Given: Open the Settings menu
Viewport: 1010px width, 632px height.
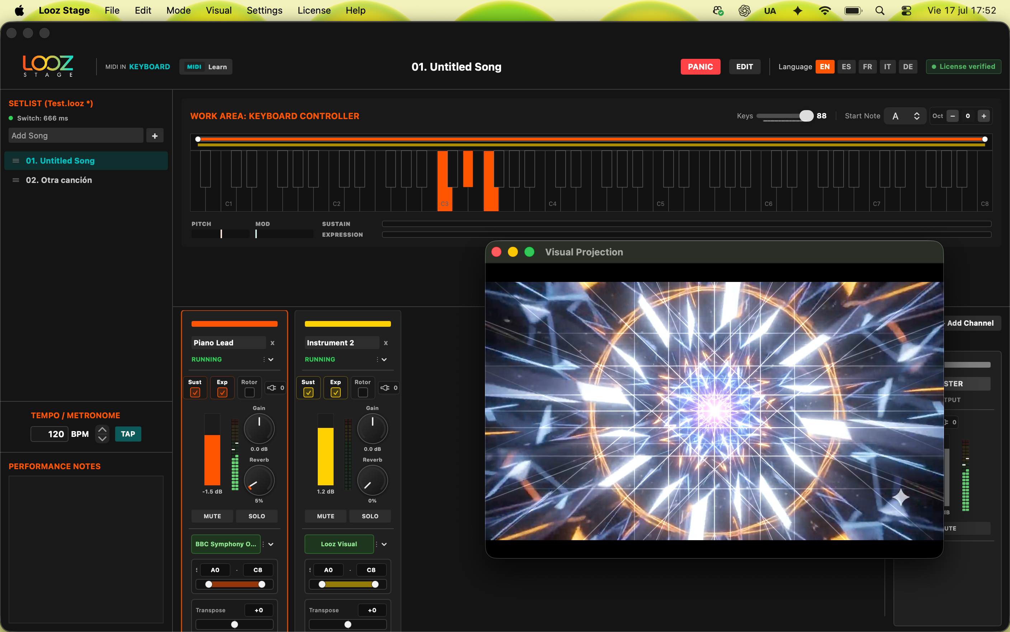Looking at the screenshot, I should 264,10.
